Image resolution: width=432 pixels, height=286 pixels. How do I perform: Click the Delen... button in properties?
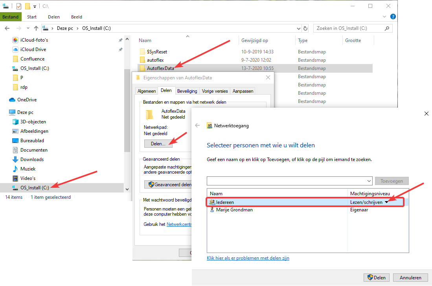(158, 144)
